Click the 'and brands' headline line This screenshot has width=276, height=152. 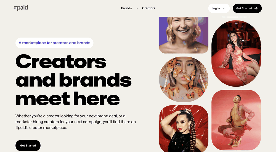click(x=74, y=80)
